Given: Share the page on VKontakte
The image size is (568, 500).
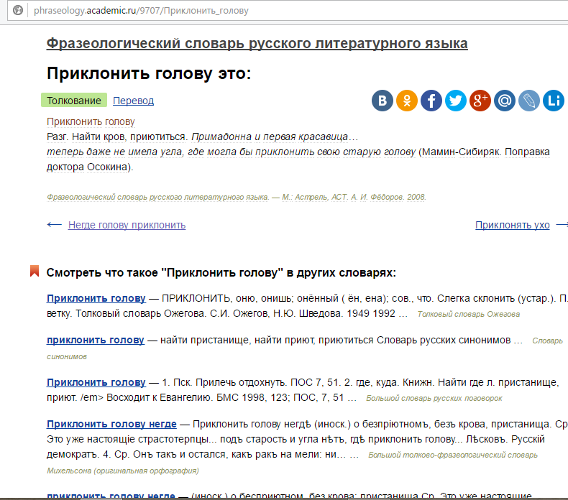Looking at the screenshot, I should pyautogui.click(x=383, y=101).
